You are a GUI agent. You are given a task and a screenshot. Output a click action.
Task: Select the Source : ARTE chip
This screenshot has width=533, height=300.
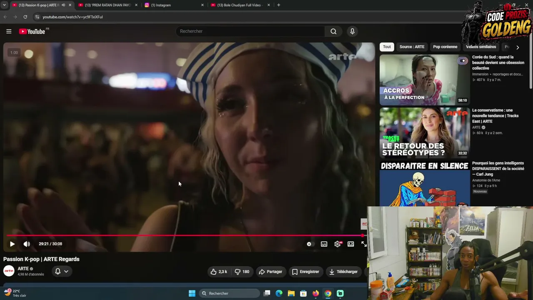click(412, 47)
